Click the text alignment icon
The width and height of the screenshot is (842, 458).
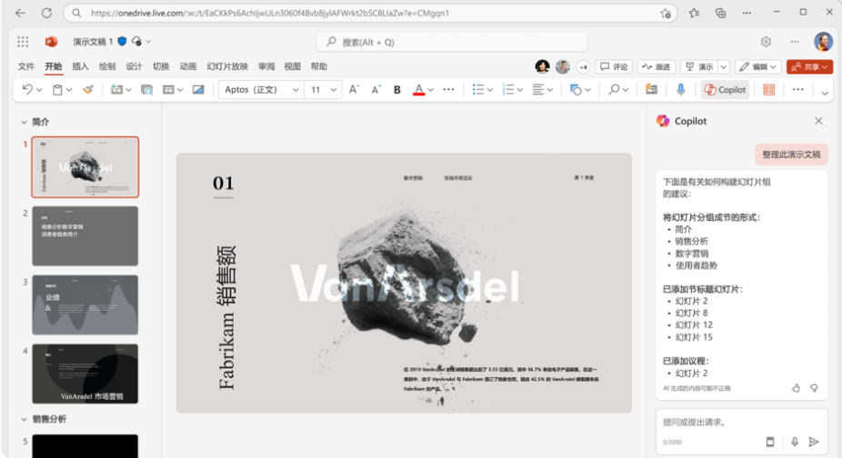(x=538, y=90)
